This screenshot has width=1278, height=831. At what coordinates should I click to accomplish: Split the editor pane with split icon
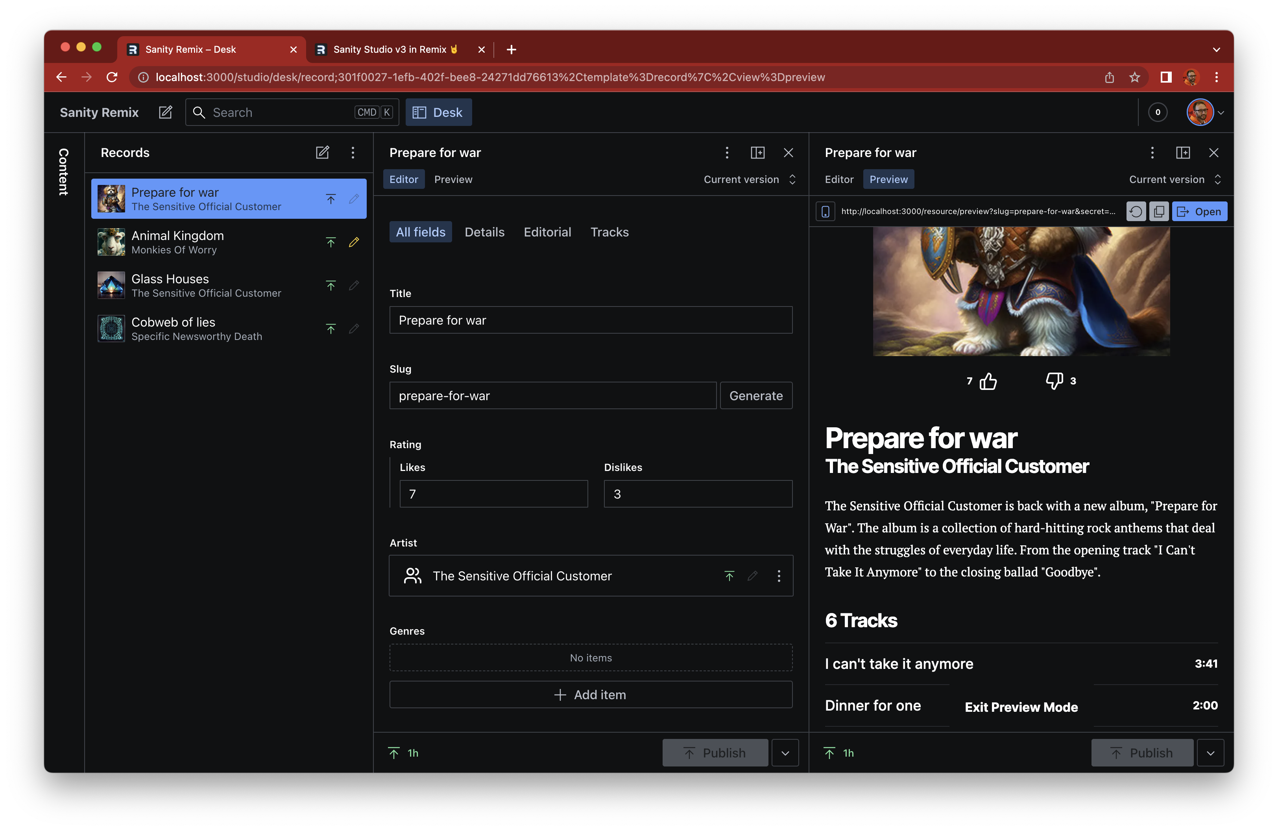(757, 152)
